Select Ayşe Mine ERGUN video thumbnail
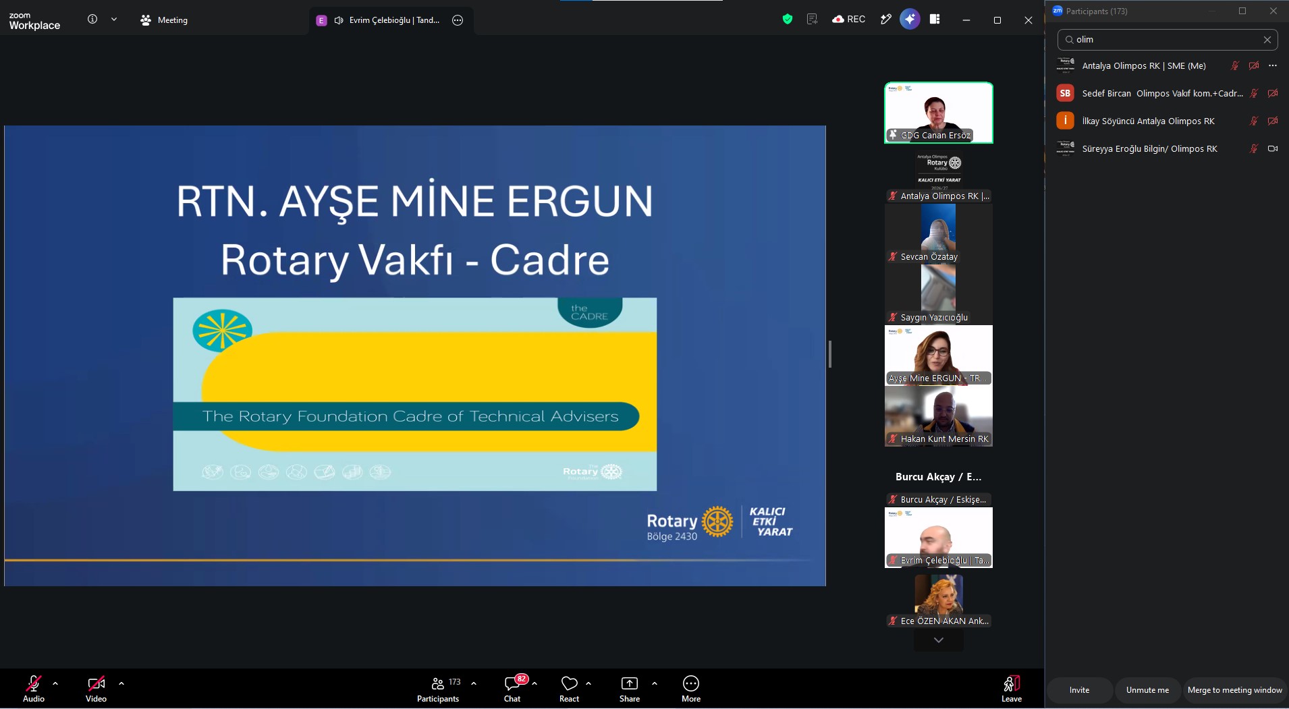This screenshot has height=709, width=1289. tap(939, 355)
